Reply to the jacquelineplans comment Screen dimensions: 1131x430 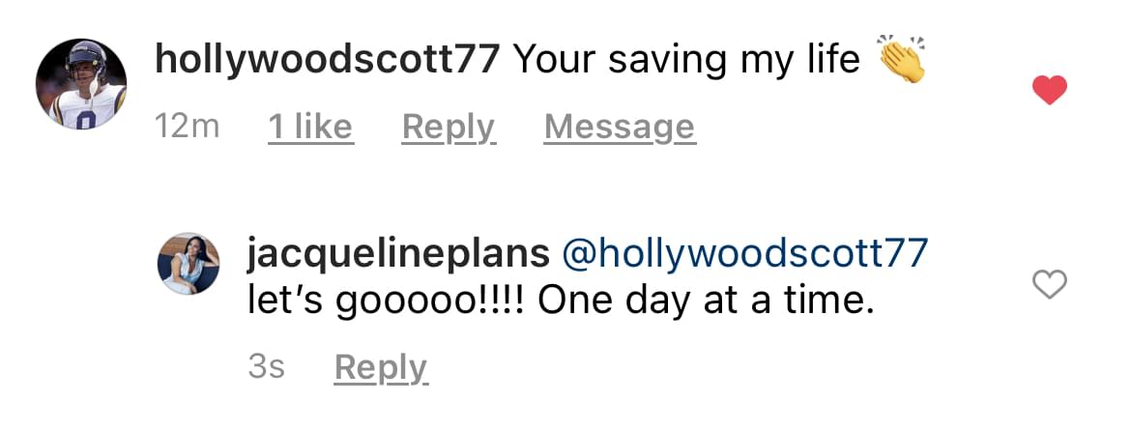point(380,367)
